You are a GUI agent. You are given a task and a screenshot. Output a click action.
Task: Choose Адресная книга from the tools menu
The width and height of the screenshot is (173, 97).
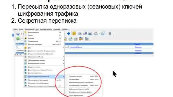pos(34,32)
